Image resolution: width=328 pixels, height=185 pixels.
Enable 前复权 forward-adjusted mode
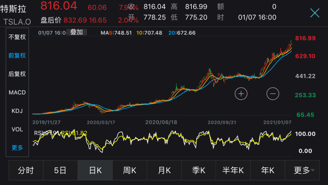click(x=17, y=55)
